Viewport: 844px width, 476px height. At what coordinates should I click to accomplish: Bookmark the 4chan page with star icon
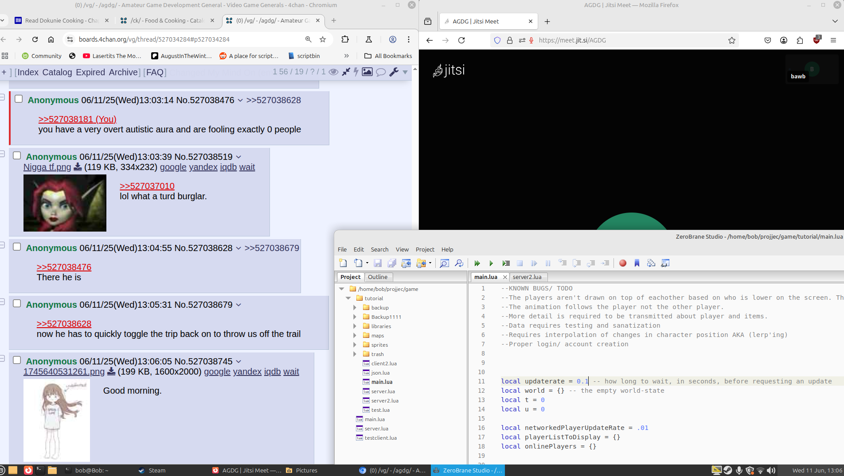coord(323,39)
